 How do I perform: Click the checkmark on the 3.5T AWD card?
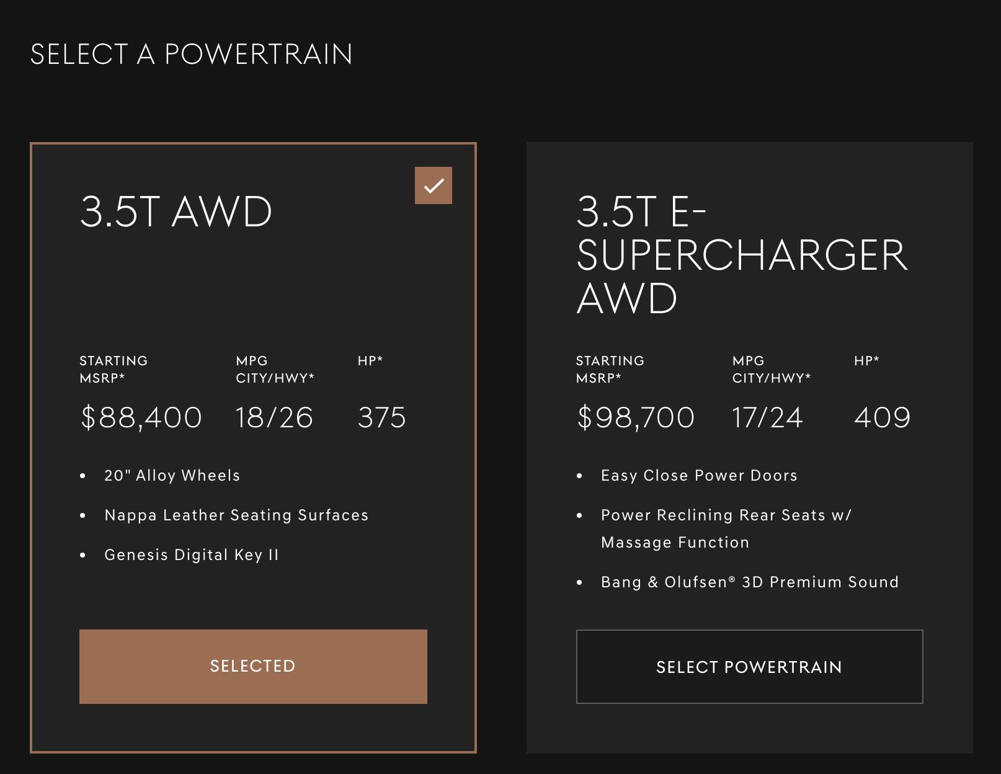[x=433, y=185]
